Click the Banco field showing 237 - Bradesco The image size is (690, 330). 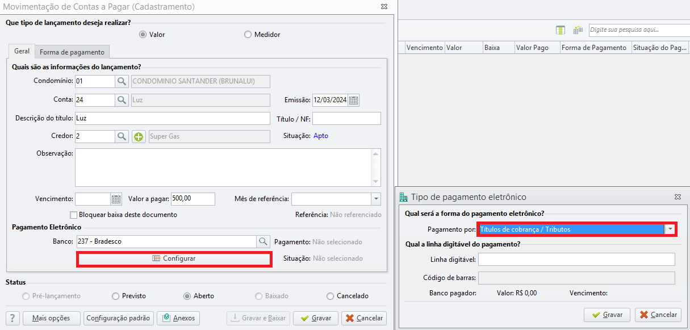point(166,241)
